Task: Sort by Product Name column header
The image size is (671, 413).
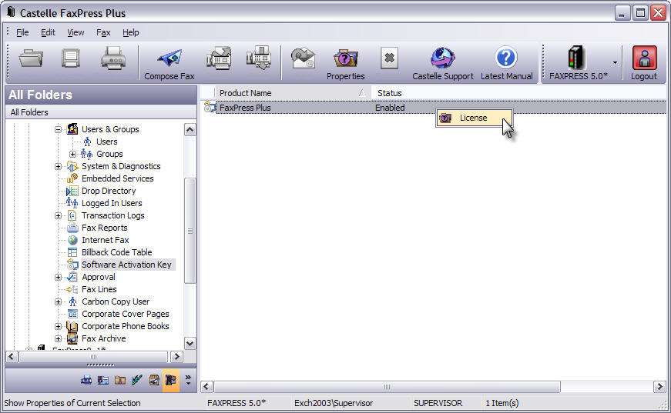Action: tap(285, 93)
